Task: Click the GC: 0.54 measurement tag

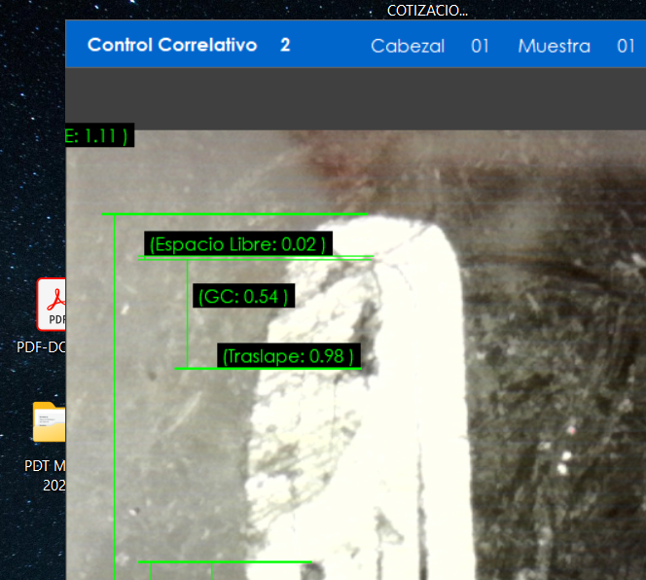Action: pos(242,297)
